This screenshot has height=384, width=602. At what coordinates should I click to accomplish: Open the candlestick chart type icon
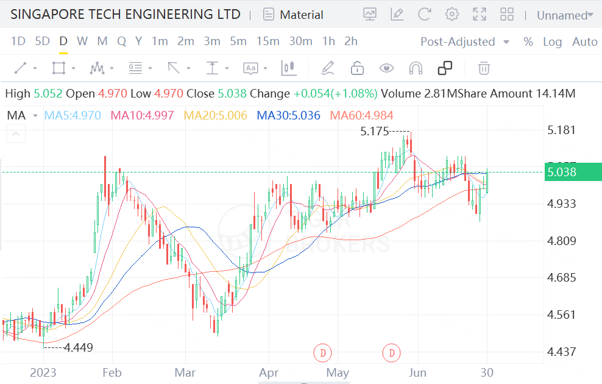pyautogui.click(x=288, y=68)
